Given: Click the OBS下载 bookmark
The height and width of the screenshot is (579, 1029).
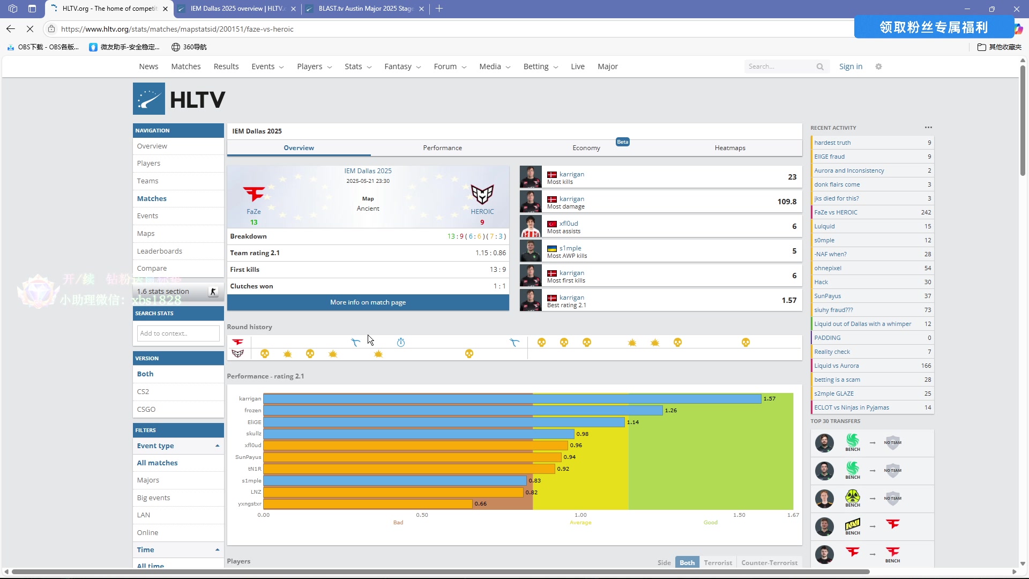Looking at the screenshot, I should click(x=43, y=47).
